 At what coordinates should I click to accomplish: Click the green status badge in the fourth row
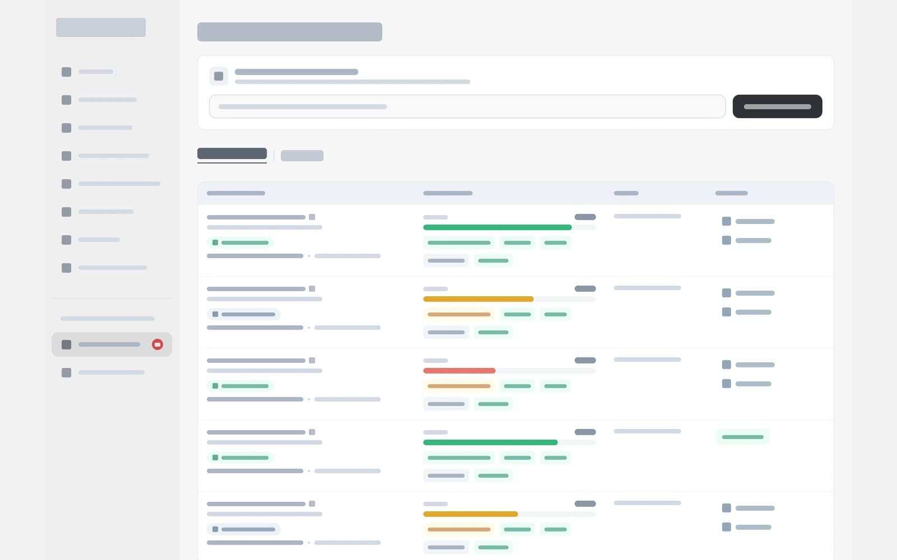743,437
